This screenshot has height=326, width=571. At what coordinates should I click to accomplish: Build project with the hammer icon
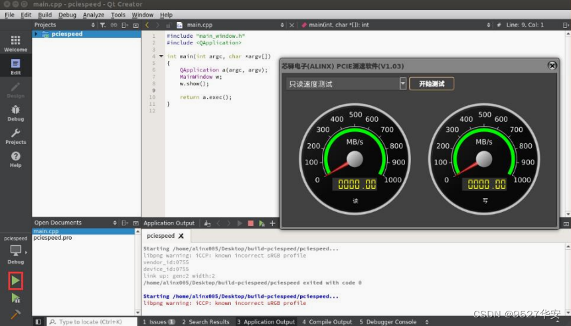click(x=15, y=314)
